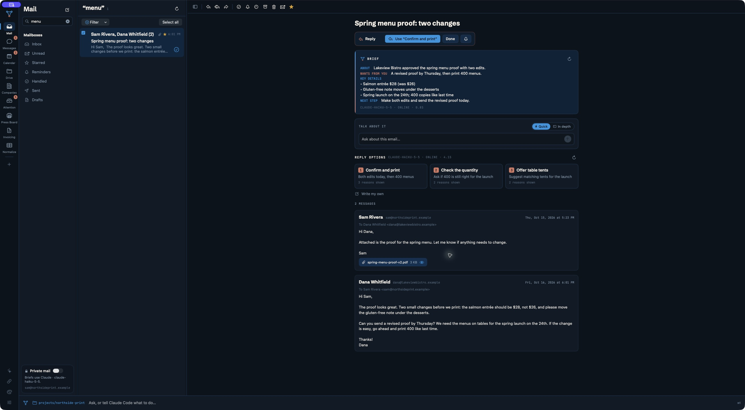Regenerate the Brief summary
The image size is (745, 410).
(569, 59)
